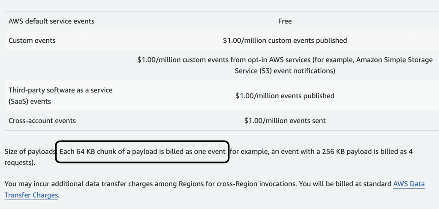Click the 'opt-in AWS services' pricing text
The image size is (439, 209).
pos(274,60)
